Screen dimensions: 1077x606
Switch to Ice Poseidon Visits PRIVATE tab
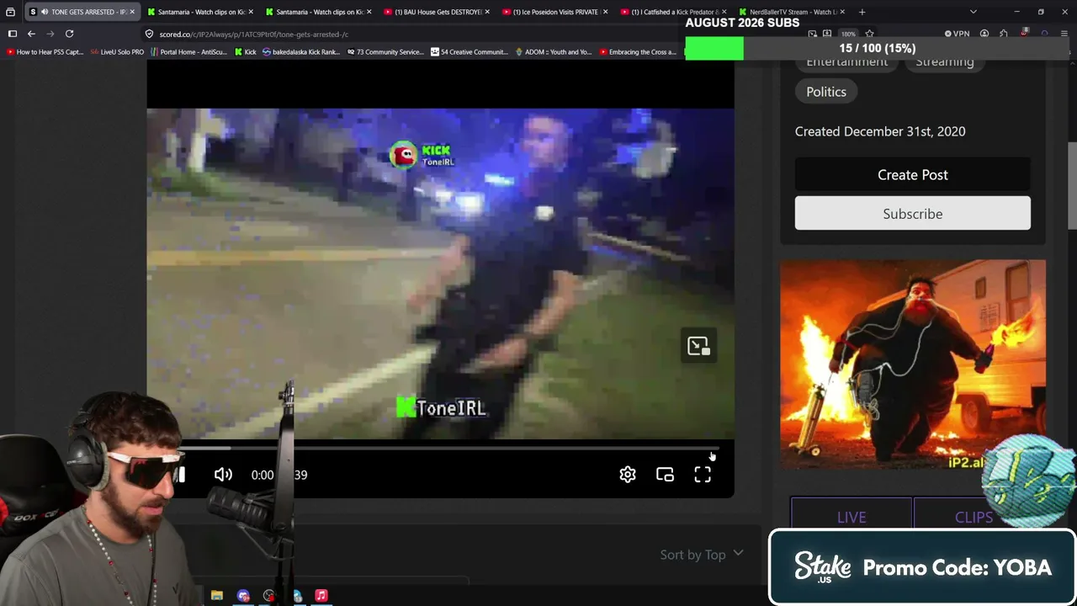pos(555,12)
